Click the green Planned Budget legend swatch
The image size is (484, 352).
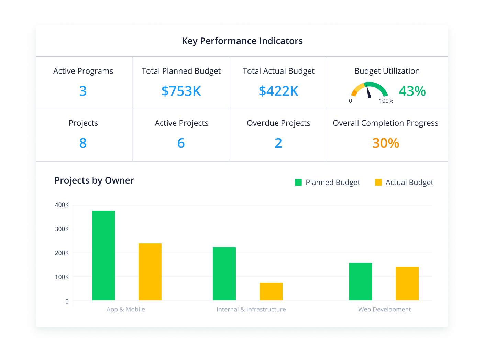pos(298,182)
